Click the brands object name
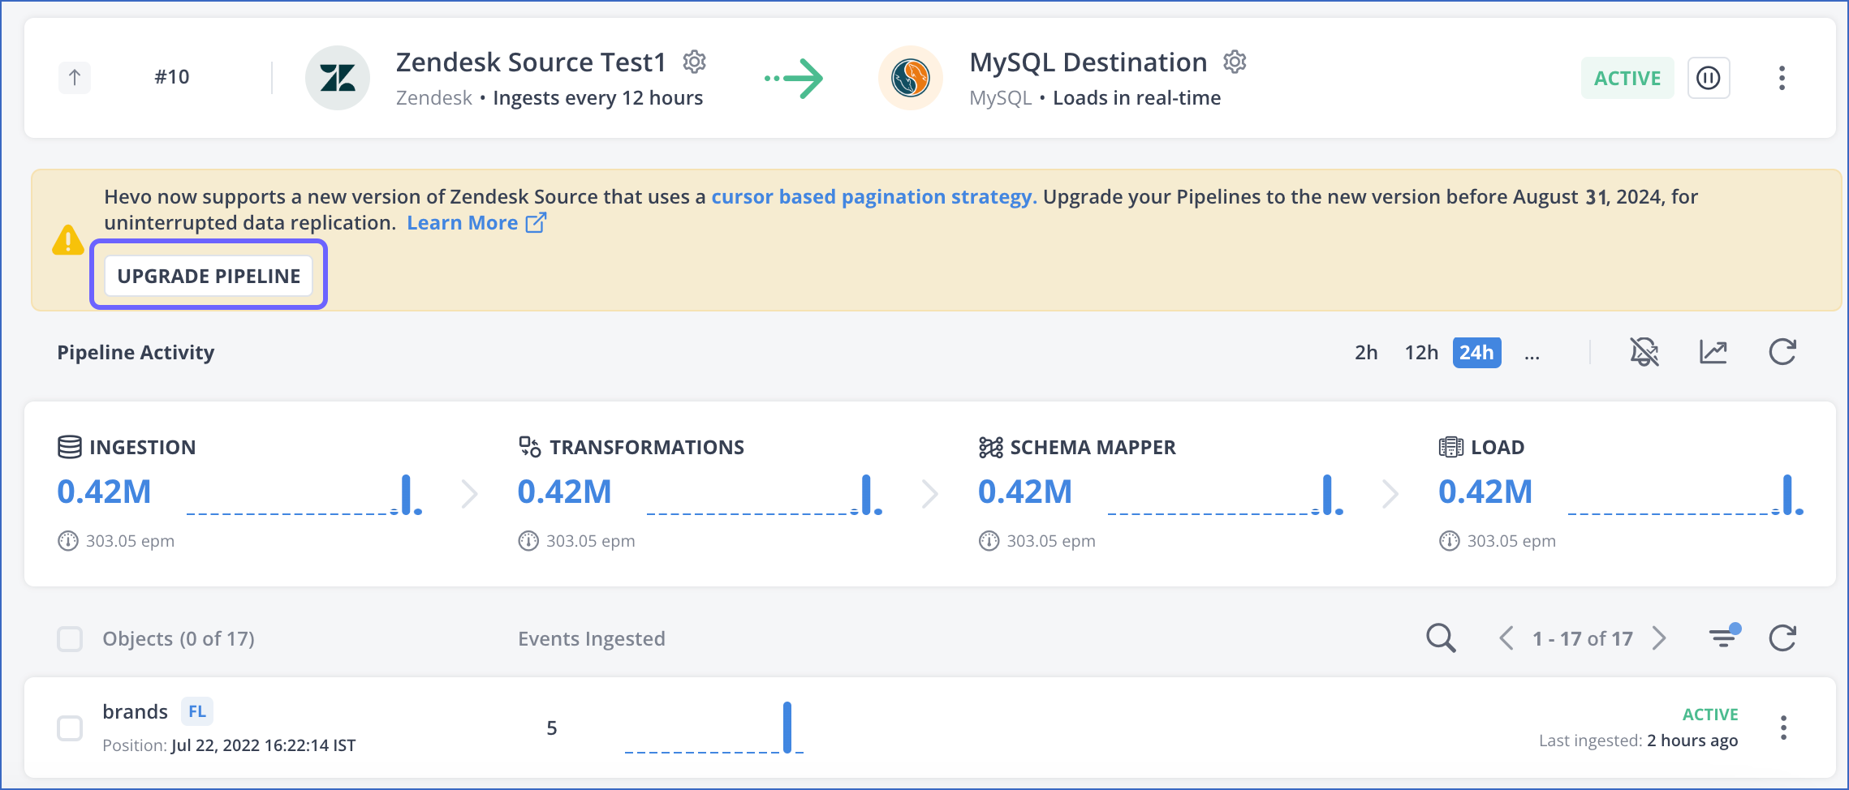Image resolution: width=1849 pixels, height=790 pixels. click(135, 711)
